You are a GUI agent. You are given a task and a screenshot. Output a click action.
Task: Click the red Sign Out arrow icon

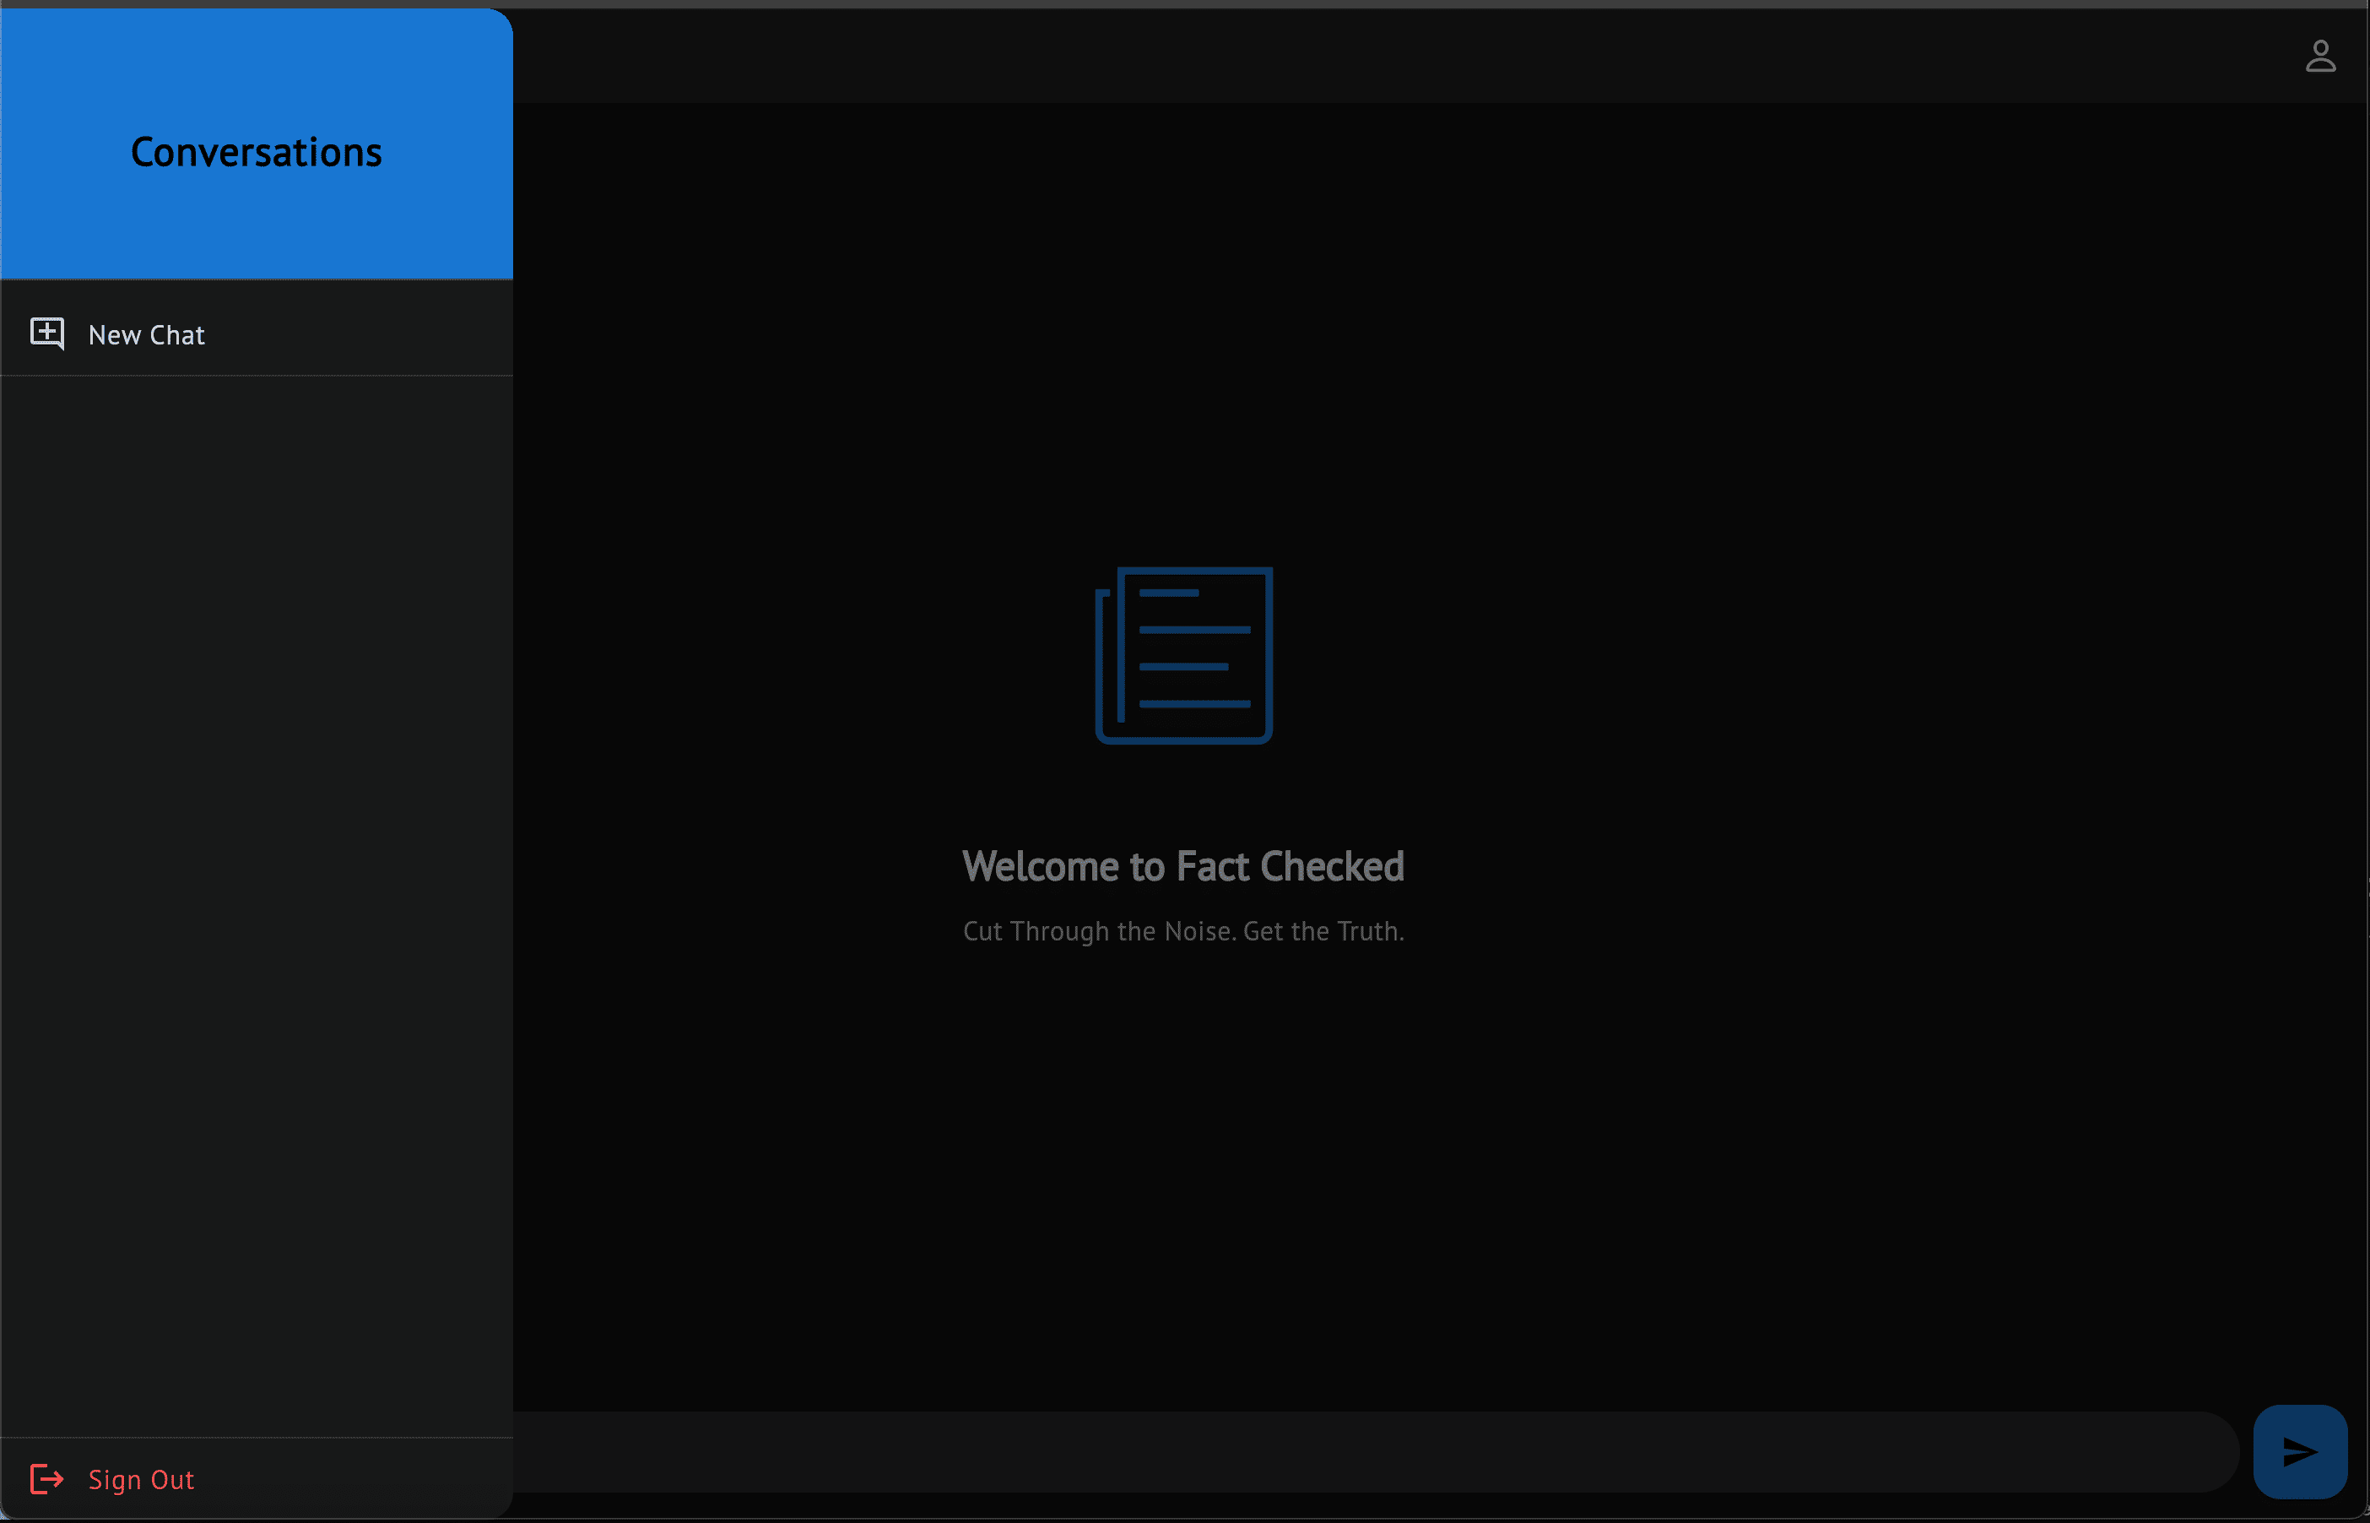(46, 1479)
